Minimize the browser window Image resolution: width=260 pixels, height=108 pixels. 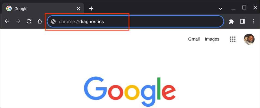click(233, 9)
